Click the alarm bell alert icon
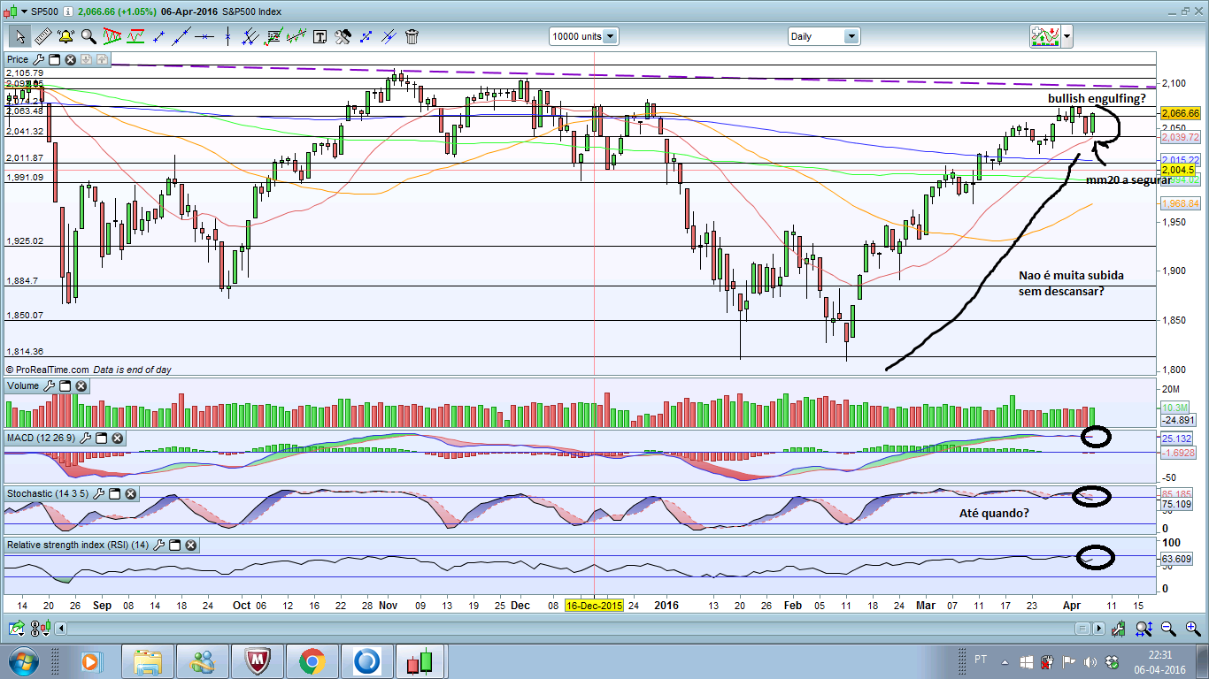1209x679 pixels. pyautogui.click(x=65, y=36)
